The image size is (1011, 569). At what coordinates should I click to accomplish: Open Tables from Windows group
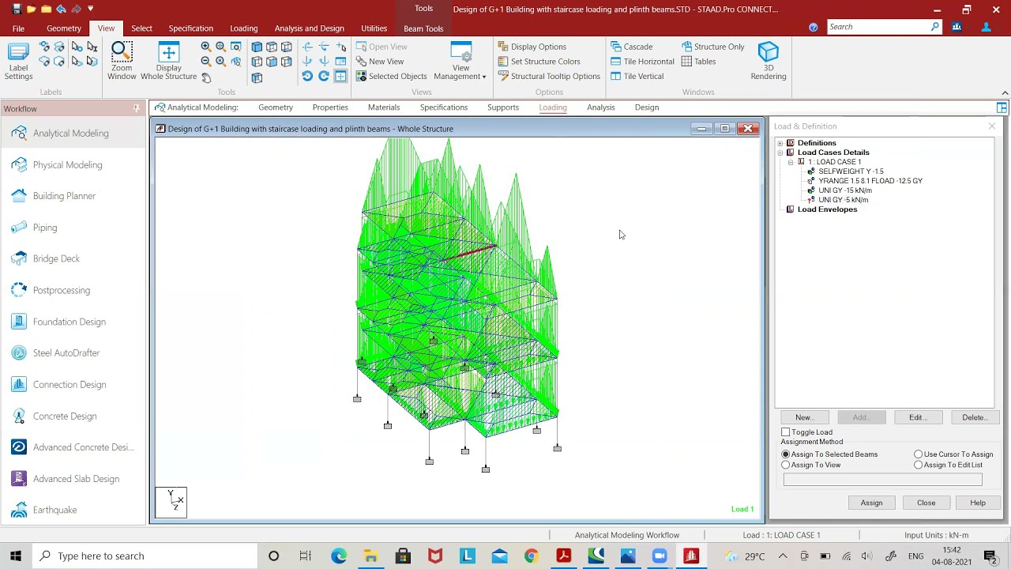(x=698, y=62)
